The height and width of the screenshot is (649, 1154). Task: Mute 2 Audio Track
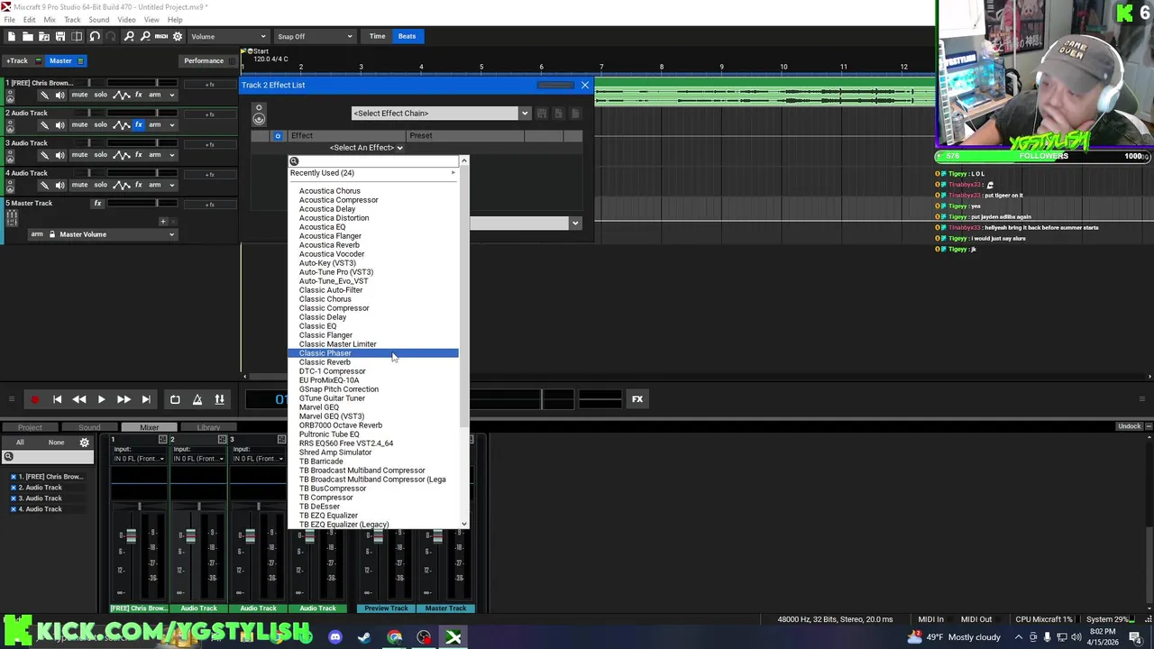coord(79,124)
